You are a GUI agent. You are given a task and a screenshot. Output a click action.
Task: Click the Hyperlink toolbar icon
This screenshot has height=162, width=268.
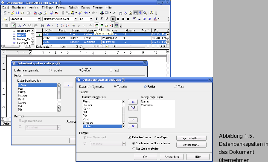click(x=102, y=13)
